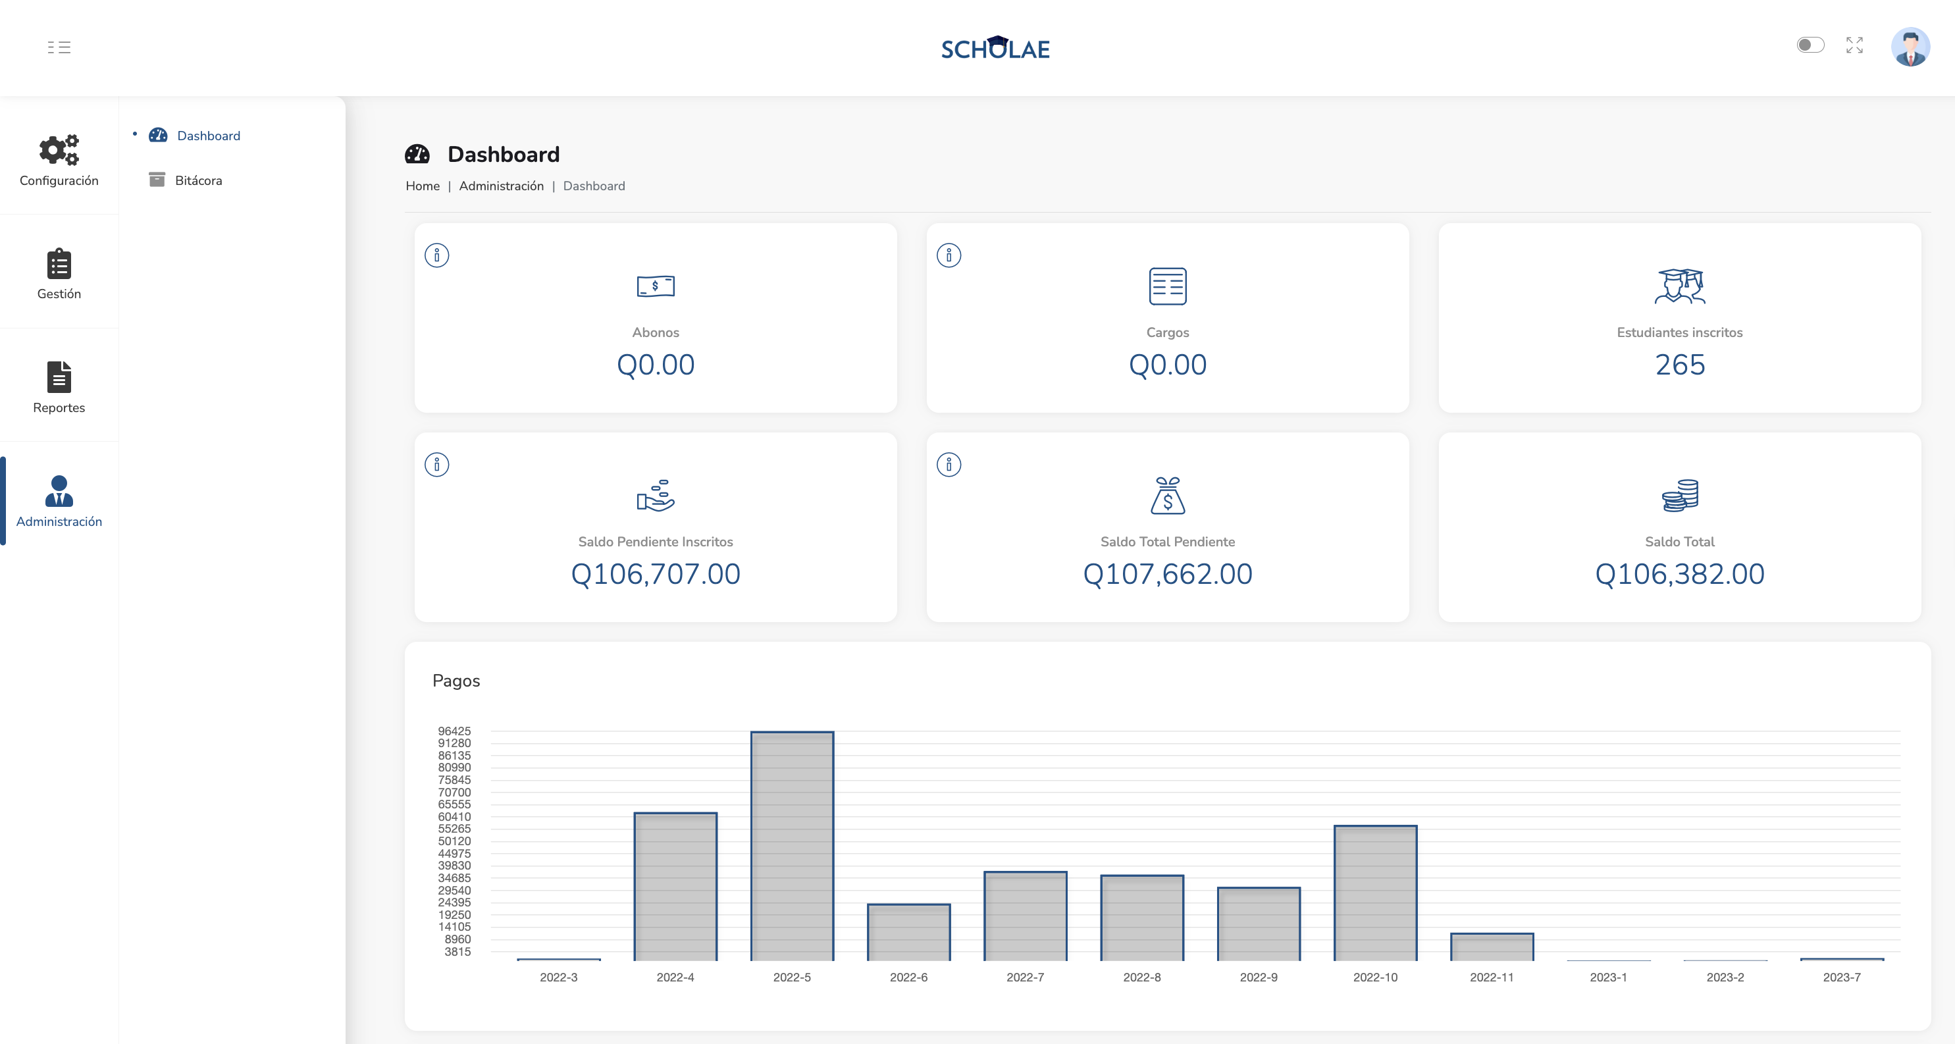Open the Gestión sidebar section
The image size is (1955, 1044).
pyautogui.click(x=59, y=273)
